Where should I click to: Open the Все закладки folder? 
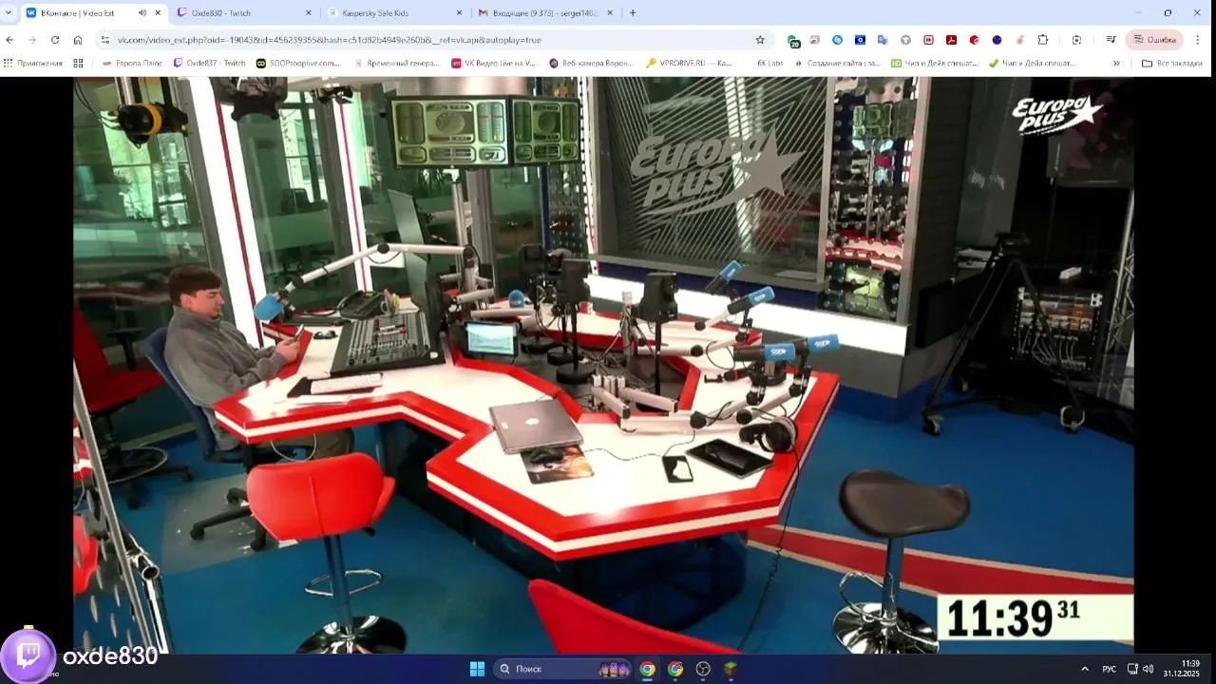click(1172, 64)
